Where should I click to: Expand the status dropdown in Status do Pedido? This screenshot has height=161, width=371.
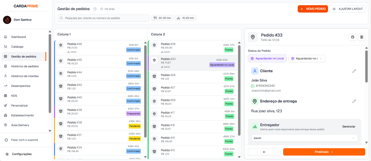307,58
